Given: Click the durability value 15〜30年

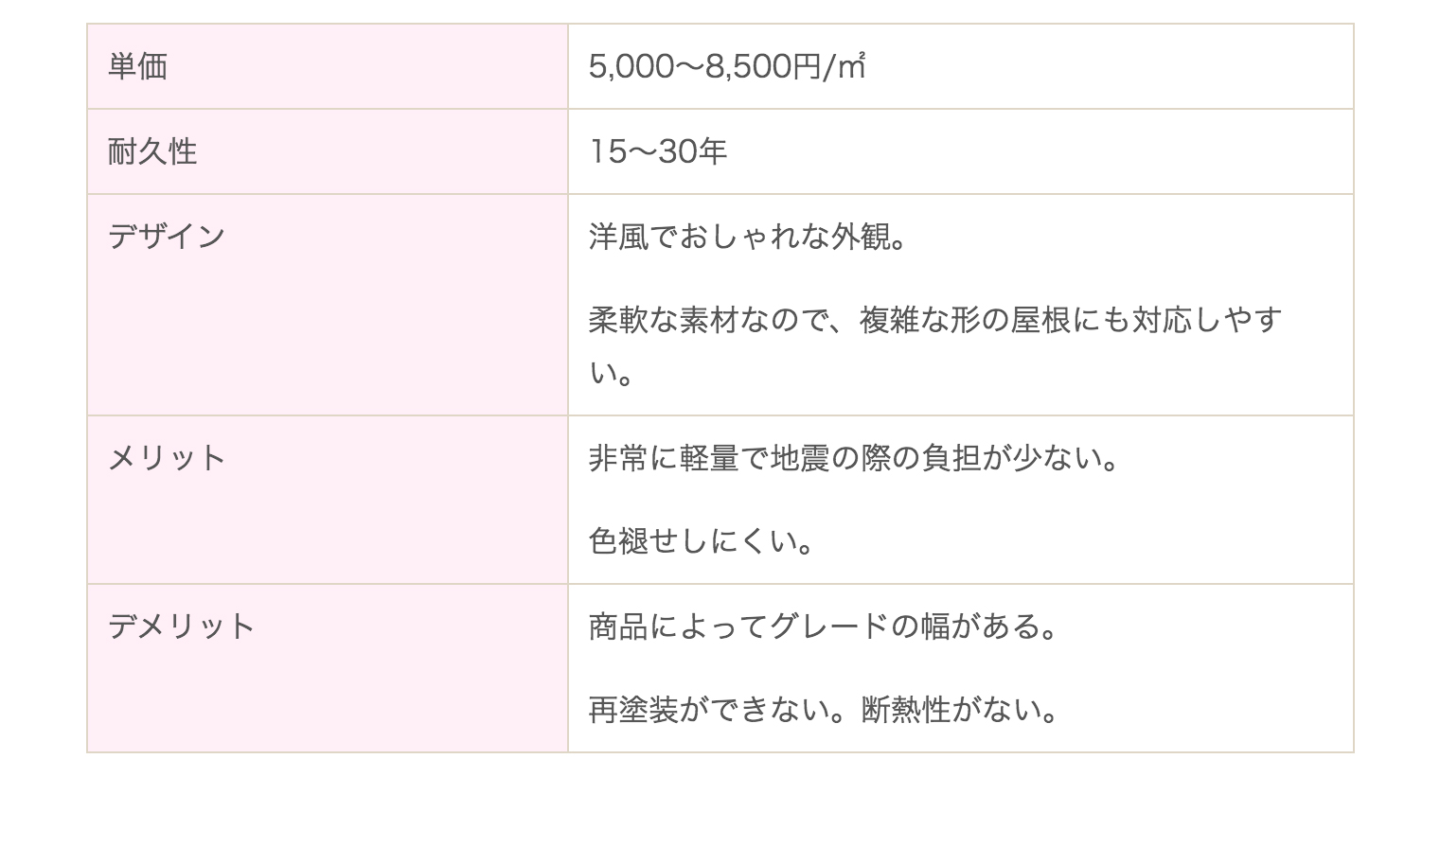Looking at the screenshot, I should 658,151.
